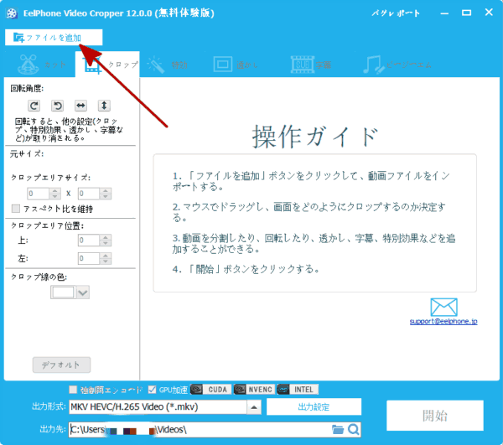Image resolution: width=503 pixels, height=445 pixels.
Task: Click the crop area height field
Action: [x=89, y=194]
